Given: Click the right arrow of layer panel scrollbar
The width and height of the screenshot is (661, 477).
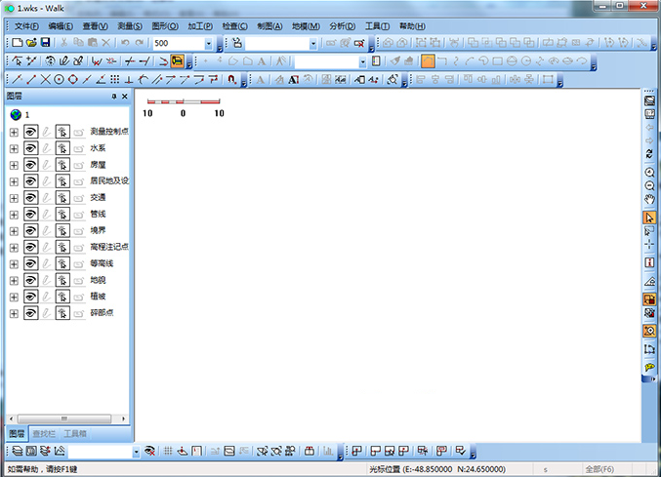Looking at the screenshot, I should (x=124, y=418).
